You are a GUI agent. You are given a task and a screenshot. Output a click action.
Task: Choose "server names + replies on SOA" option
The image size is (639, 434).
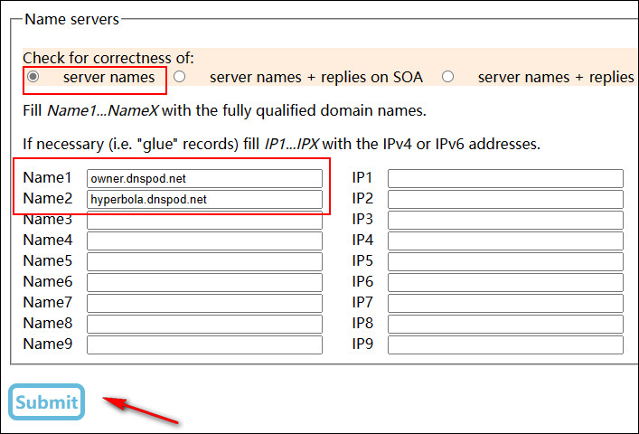(x=179, y=77)
